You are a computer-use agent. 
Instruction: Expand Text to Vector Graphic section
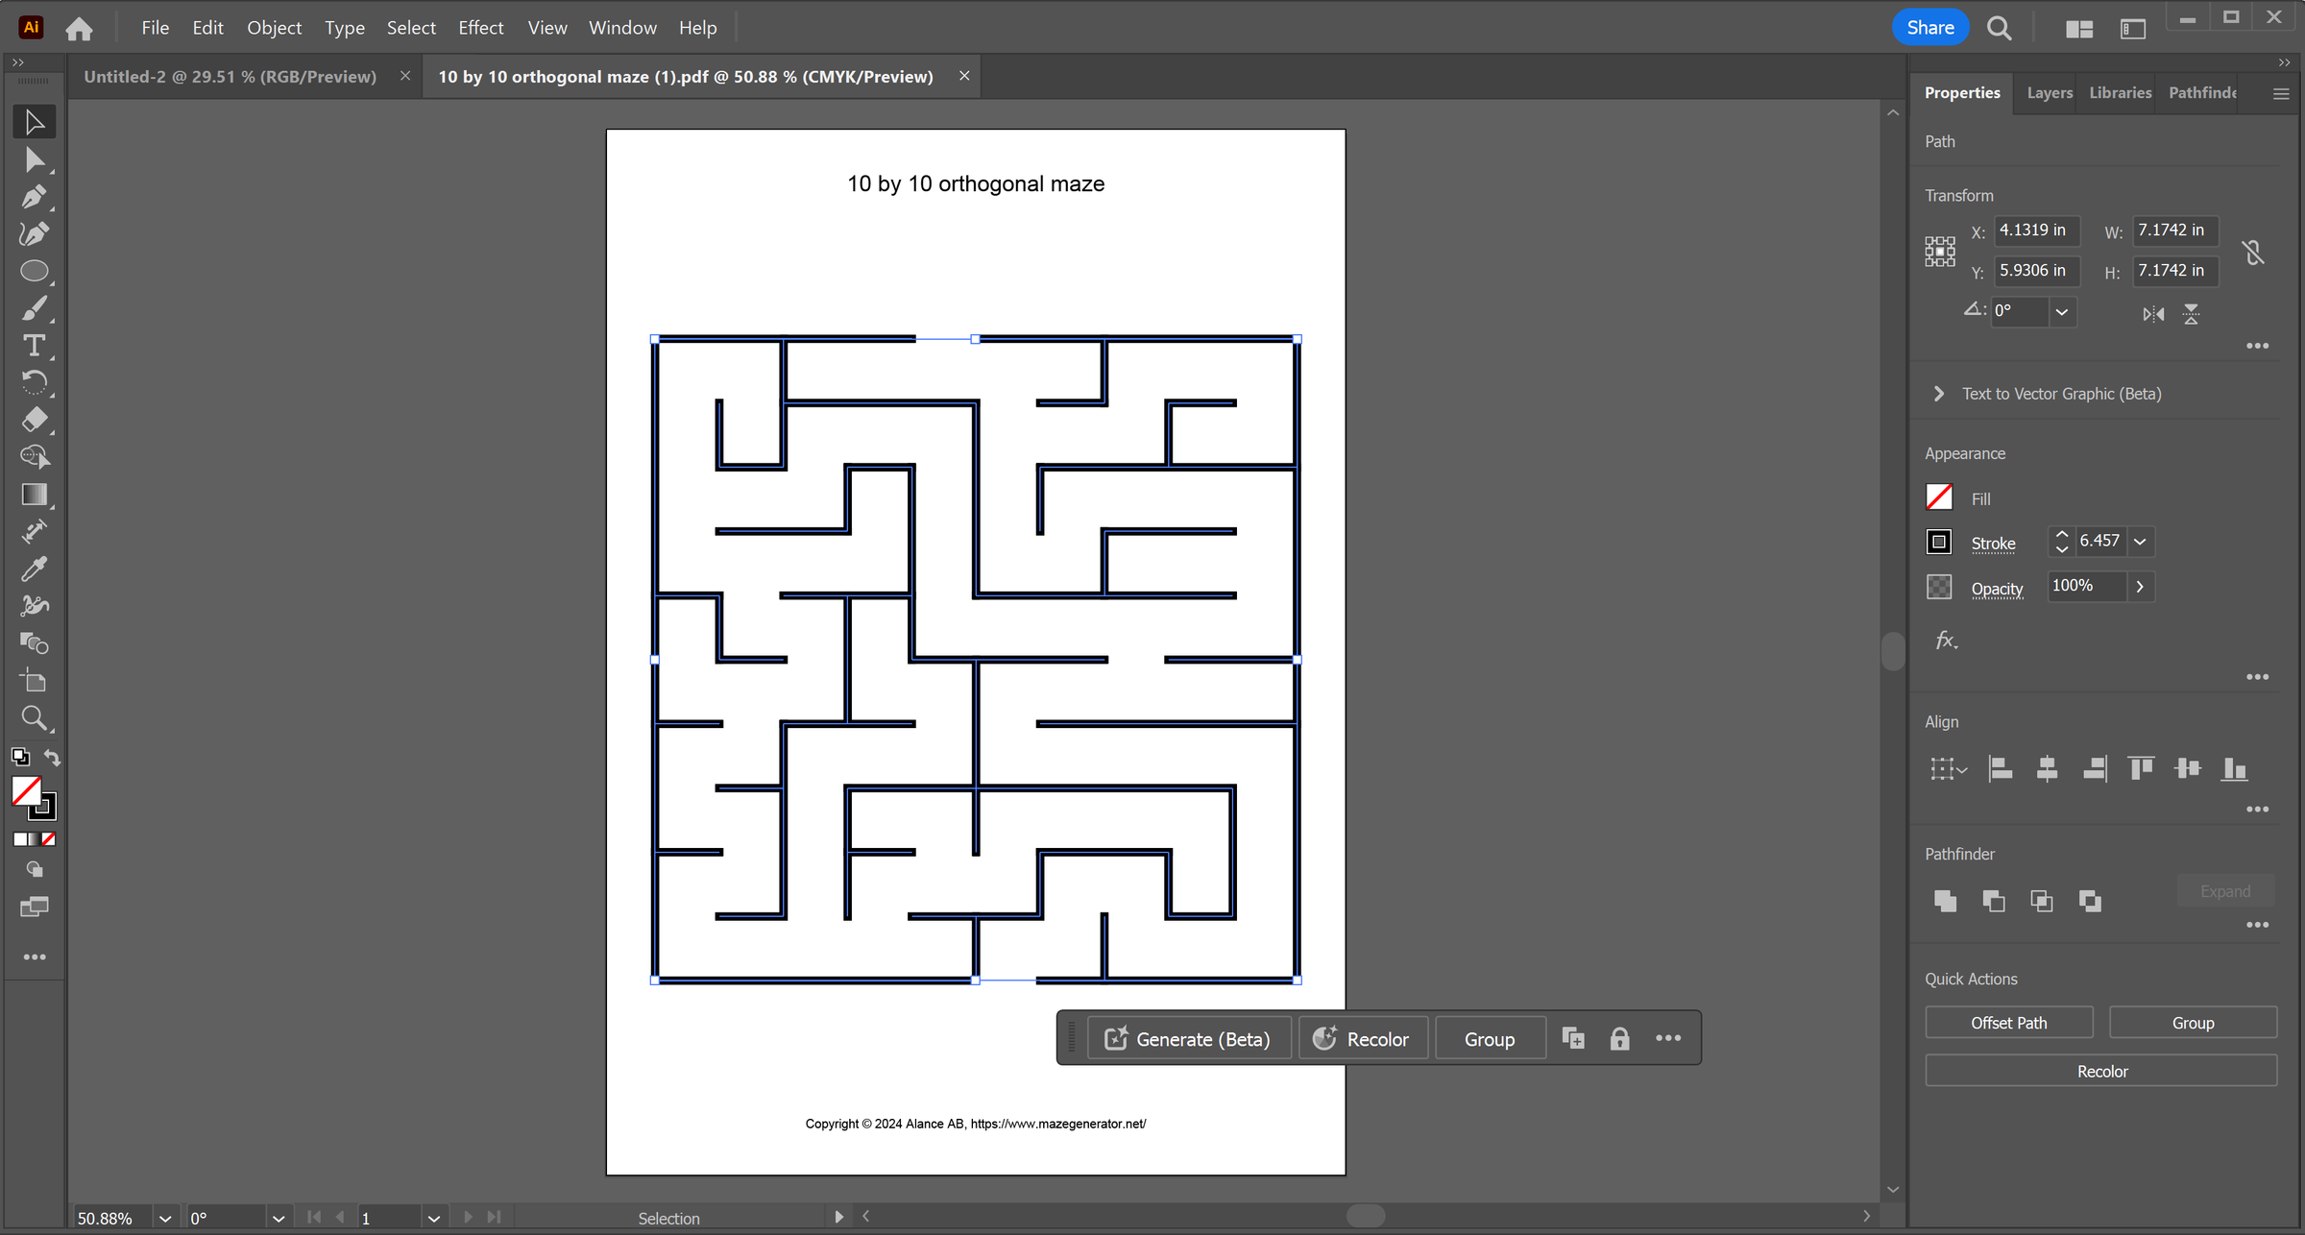tap(1939, 394)
